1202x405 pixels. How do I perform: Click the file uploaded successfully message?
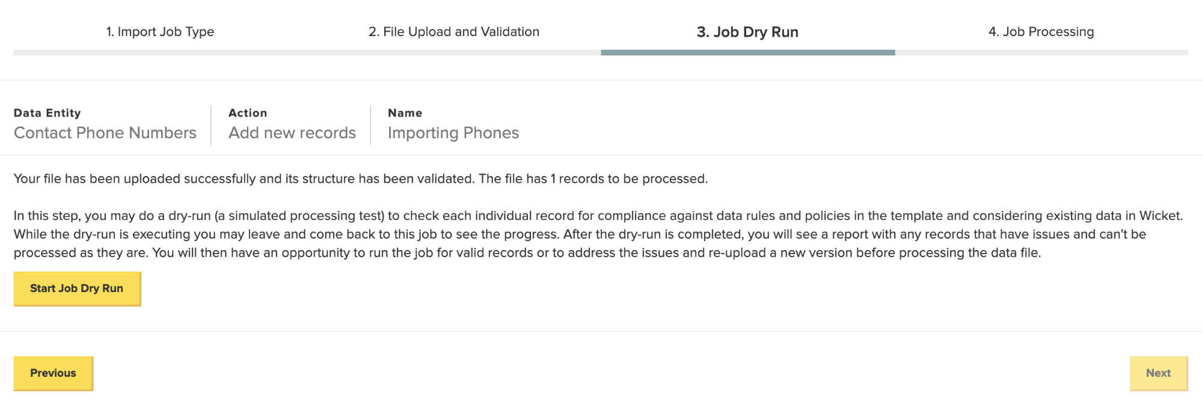(x=361, y=179)
